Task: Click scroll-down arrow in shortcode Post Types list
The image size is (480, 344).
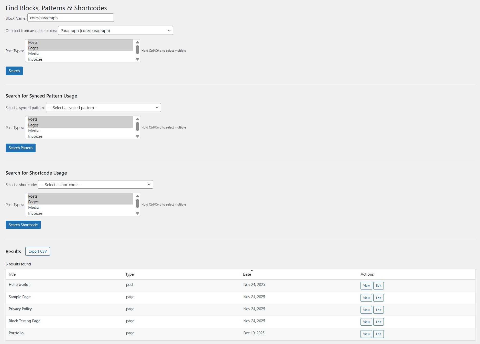Action: pos(137,213)
